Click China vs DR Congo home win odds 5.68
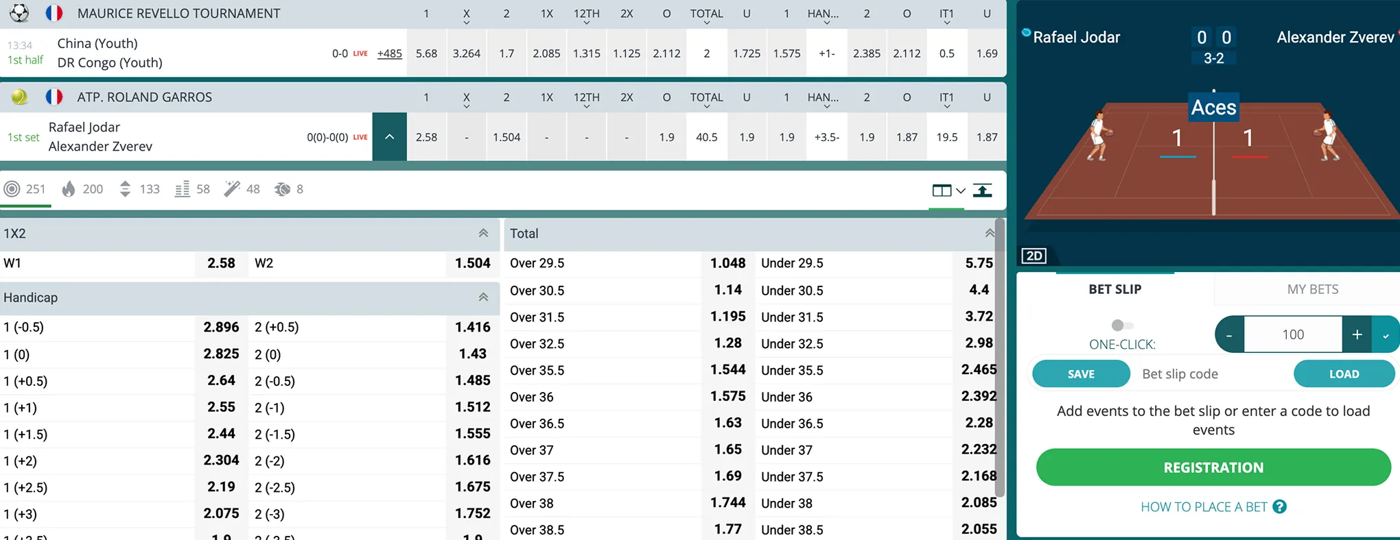The image size is (1400, 540). coord(426,53)
